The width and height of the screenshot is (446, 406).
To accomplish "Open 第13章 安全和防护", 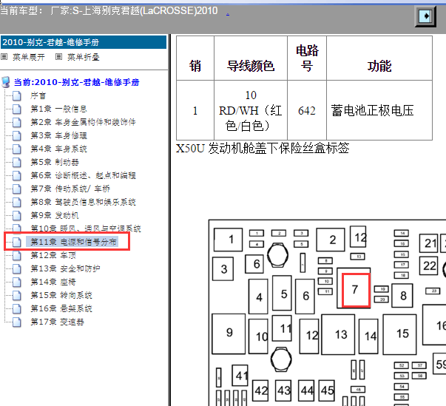I will [65, 268].
